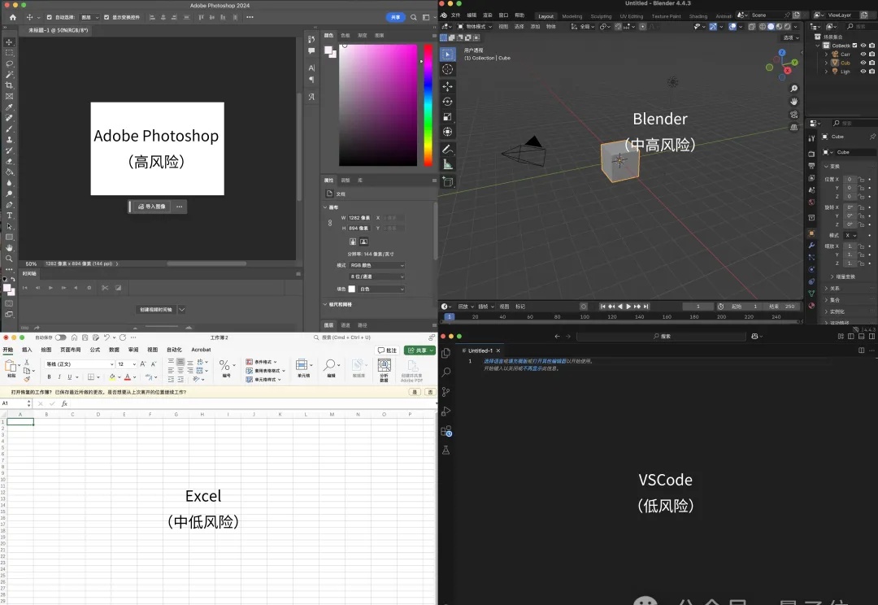Open Excel font name dropdown 等线 (正文)

[x=80, y=364]
